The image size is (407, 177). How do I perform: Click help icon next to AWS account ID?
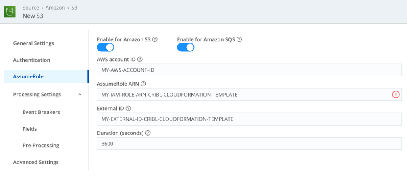pos(140,59)
